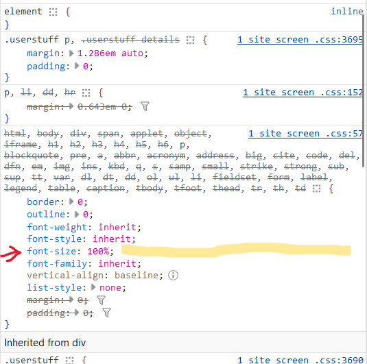Click the '.userstuff p' selector text
Image resolution: width=367 pixels, height=364 pixels.
pos(37,40)
